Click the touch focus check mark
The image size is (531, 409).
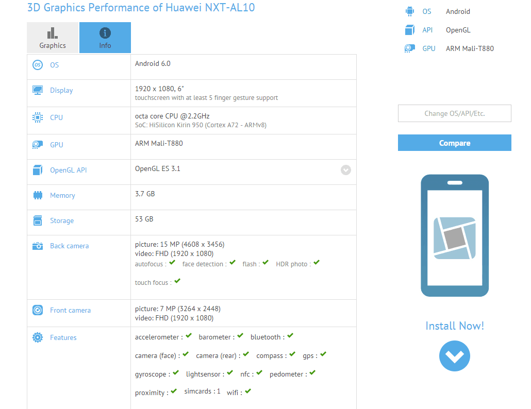(177, 281)
